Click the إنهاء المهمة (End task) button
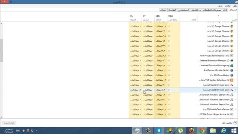Viewport: 238px width, 134px height. coord(9,123)
